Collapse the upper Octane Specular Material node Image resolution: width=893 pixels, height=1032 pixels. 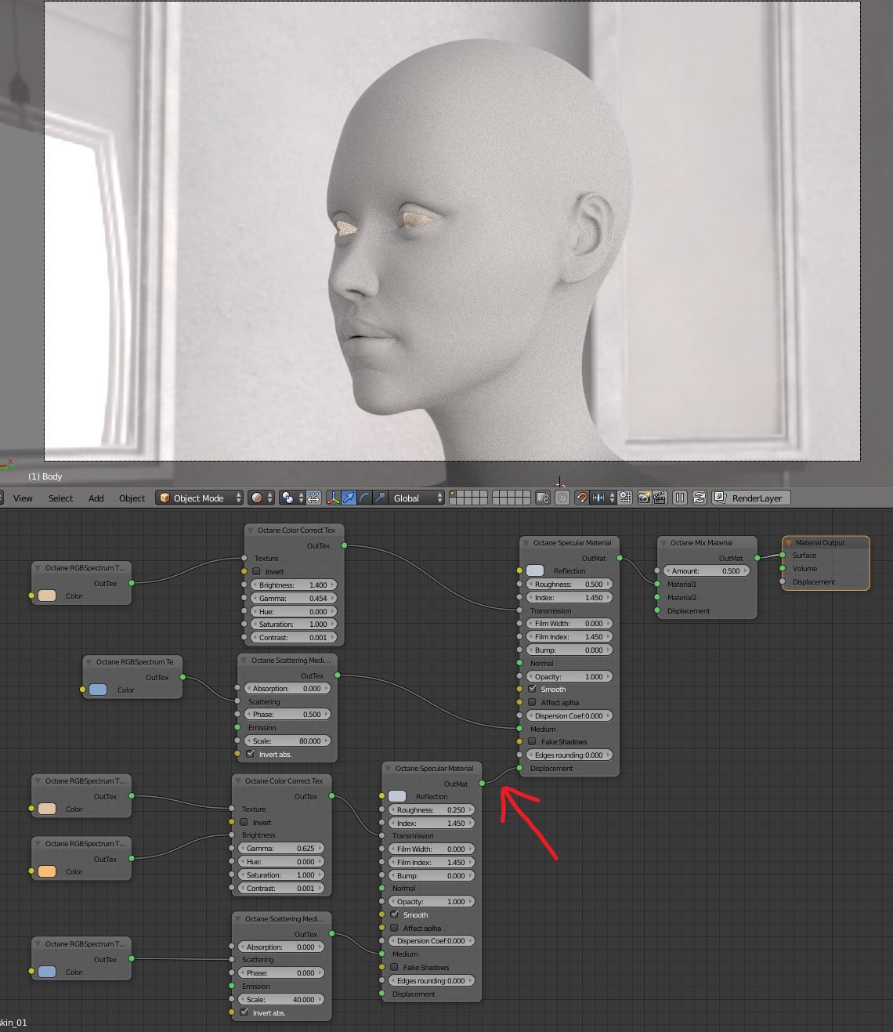(526, 542)
